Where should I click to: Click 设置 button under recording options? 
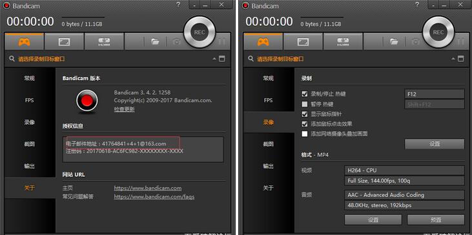coord(435,144)
